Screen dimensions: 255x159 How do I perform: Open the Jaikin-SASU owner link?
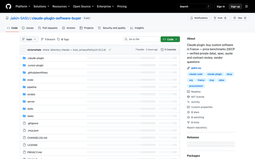point(19,18)
